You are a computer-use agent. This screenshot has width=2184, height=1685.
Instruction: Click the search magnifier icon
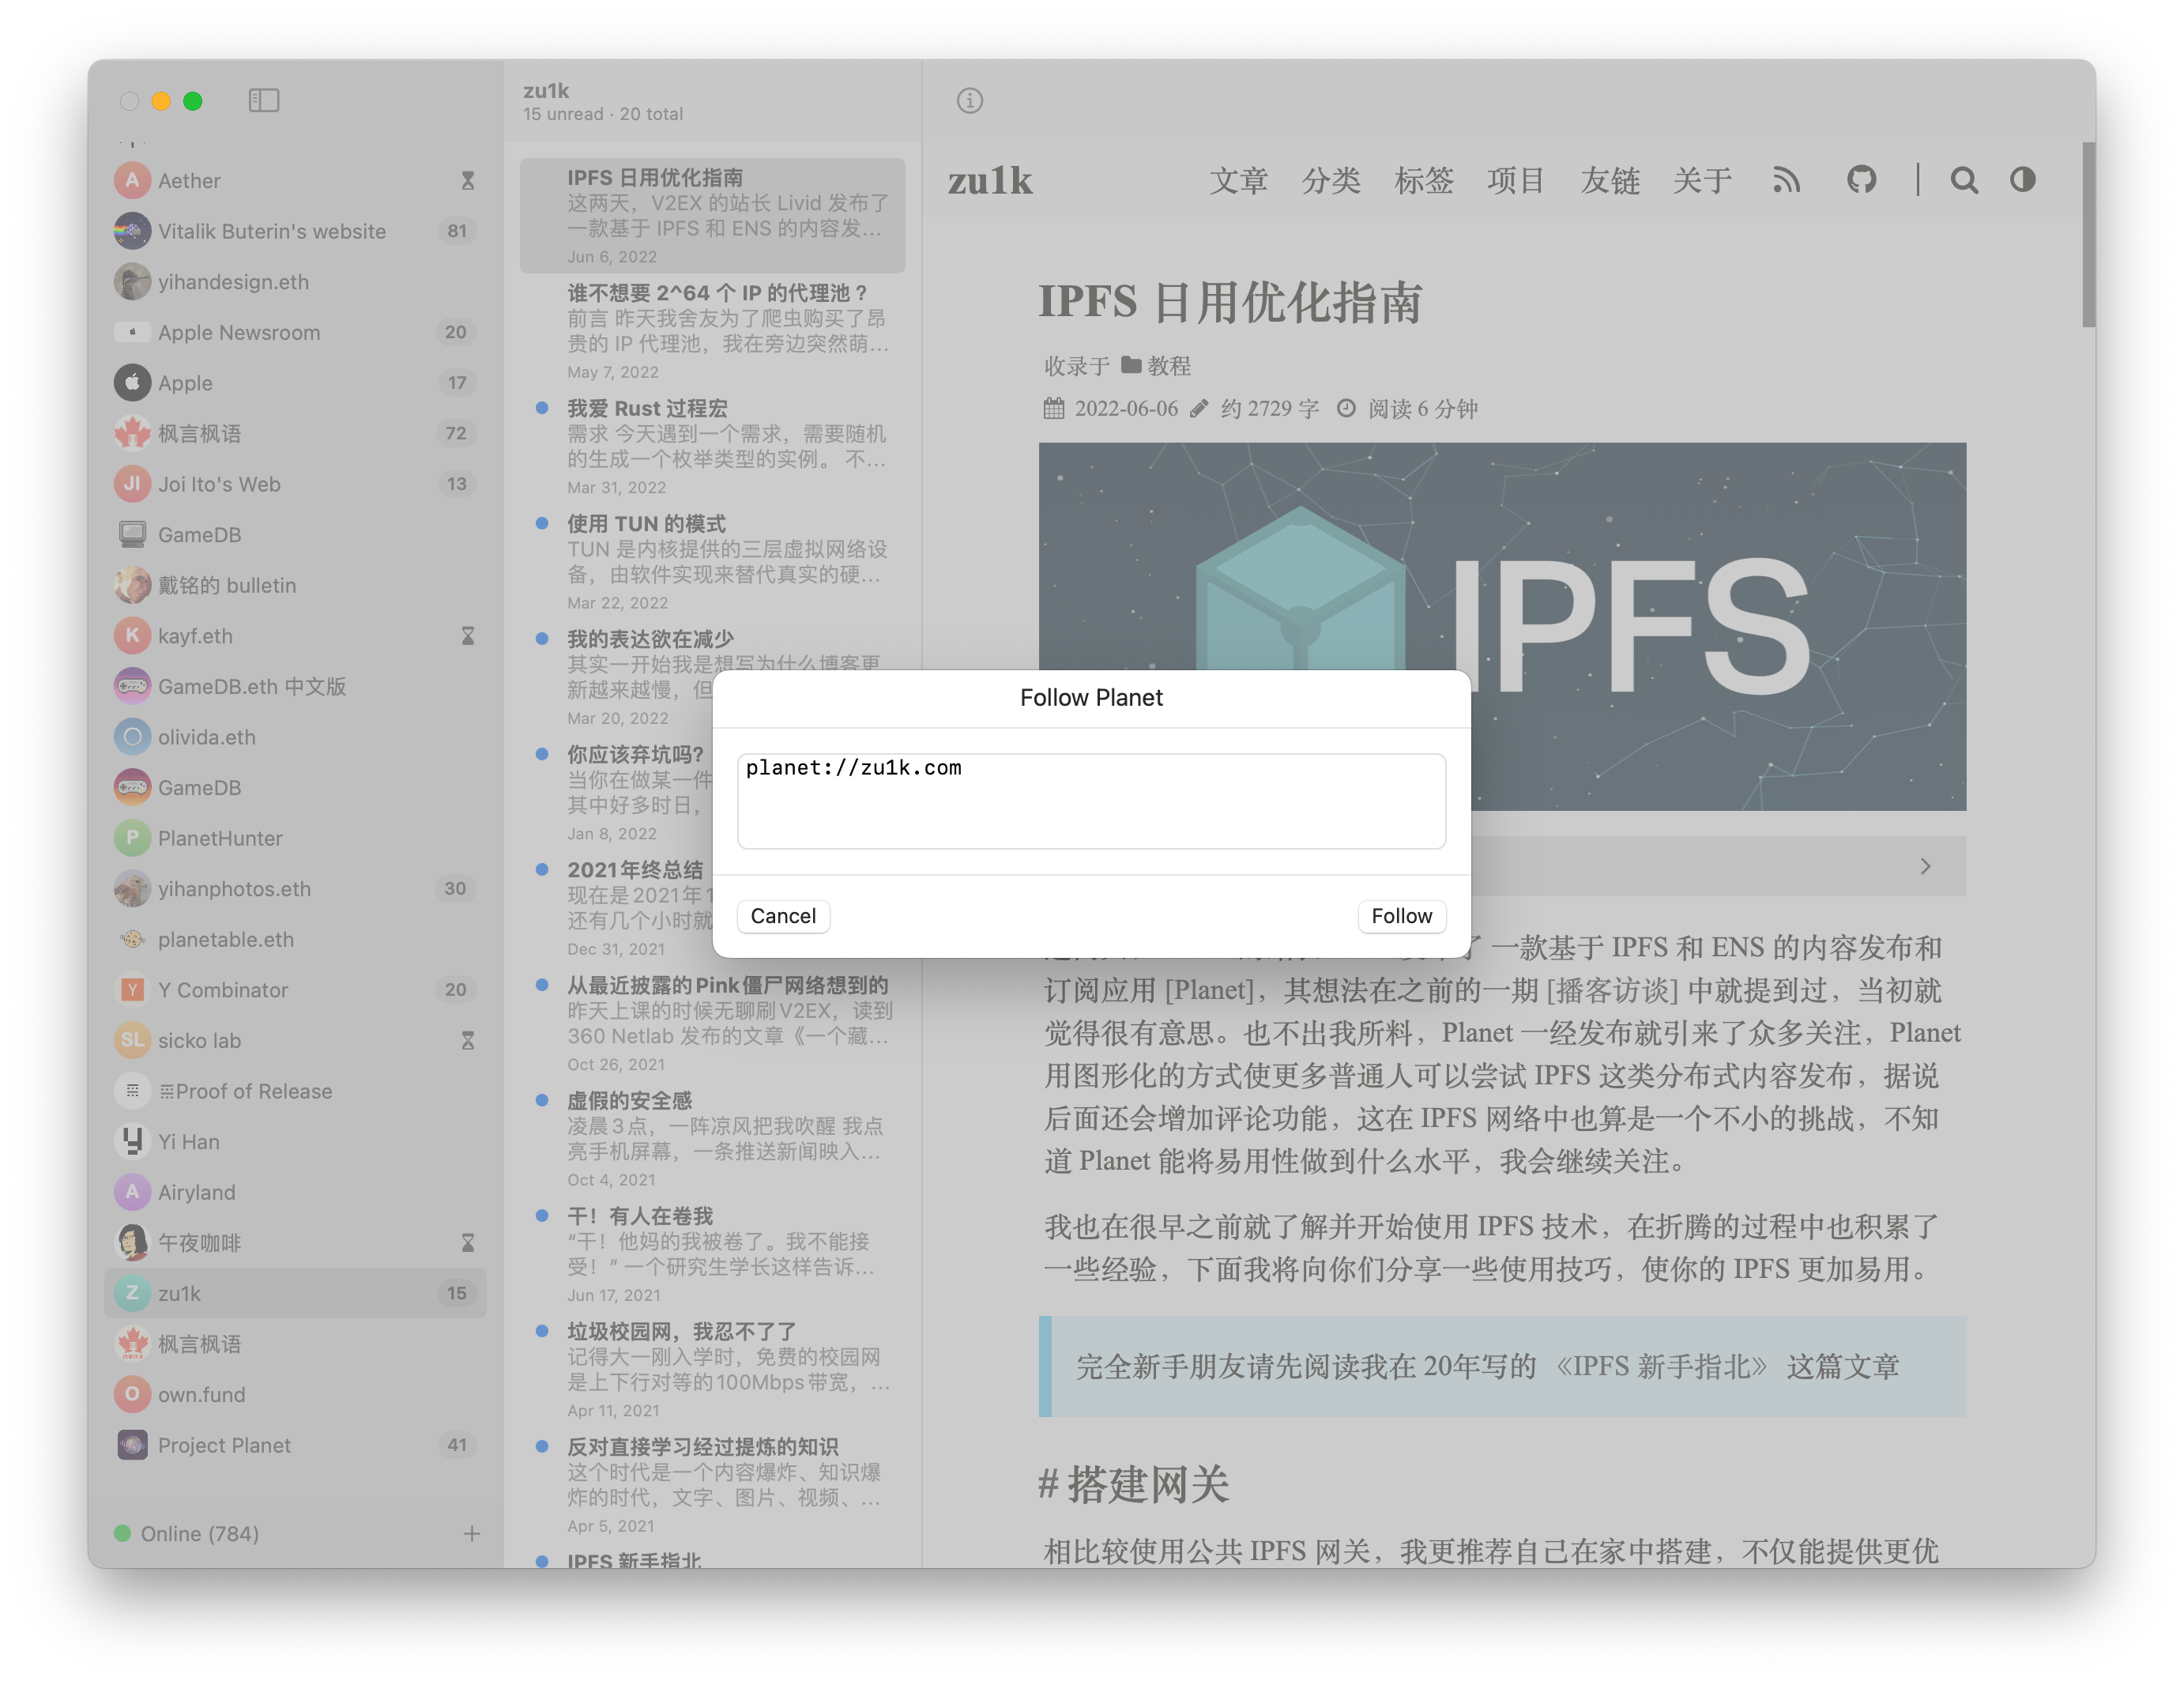pos(1963,180)
